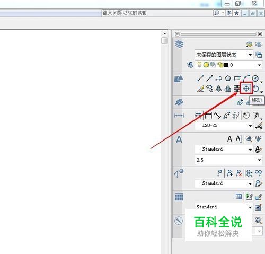The width and height of the screenshot is (265, 254).
Task: Click the Update Table Data Links icon
Action: point(249,197)
